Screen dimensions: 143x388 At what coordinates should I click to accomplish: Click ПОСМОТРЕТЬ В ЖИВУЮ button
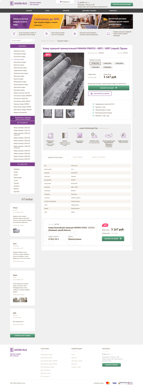[100, 94]
